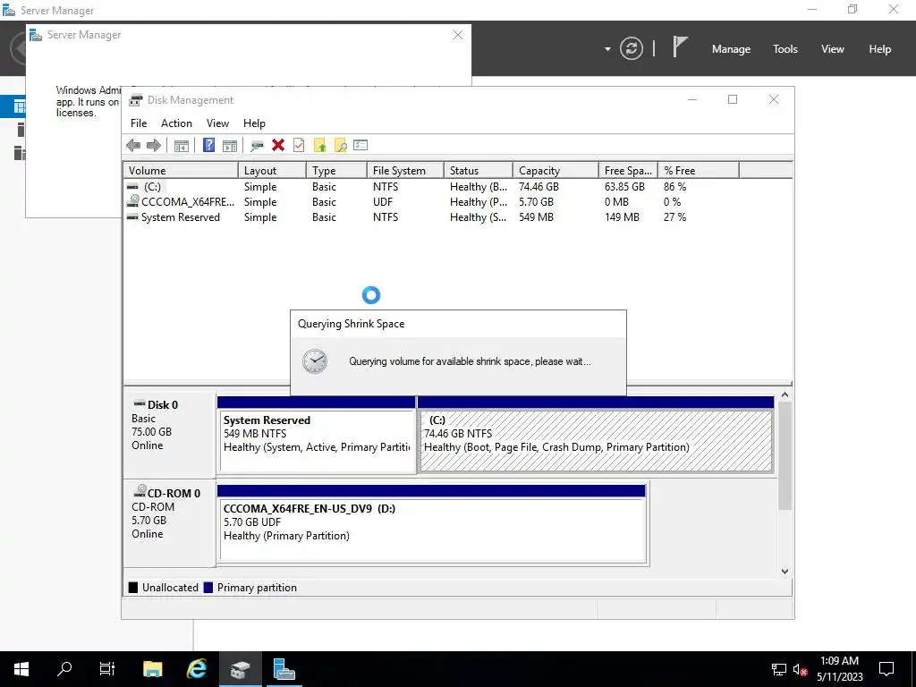Click the Properties checkmark page toolbar icon
Image resolution: width=916 pixels, height=687 pixels.
point(299,145)
